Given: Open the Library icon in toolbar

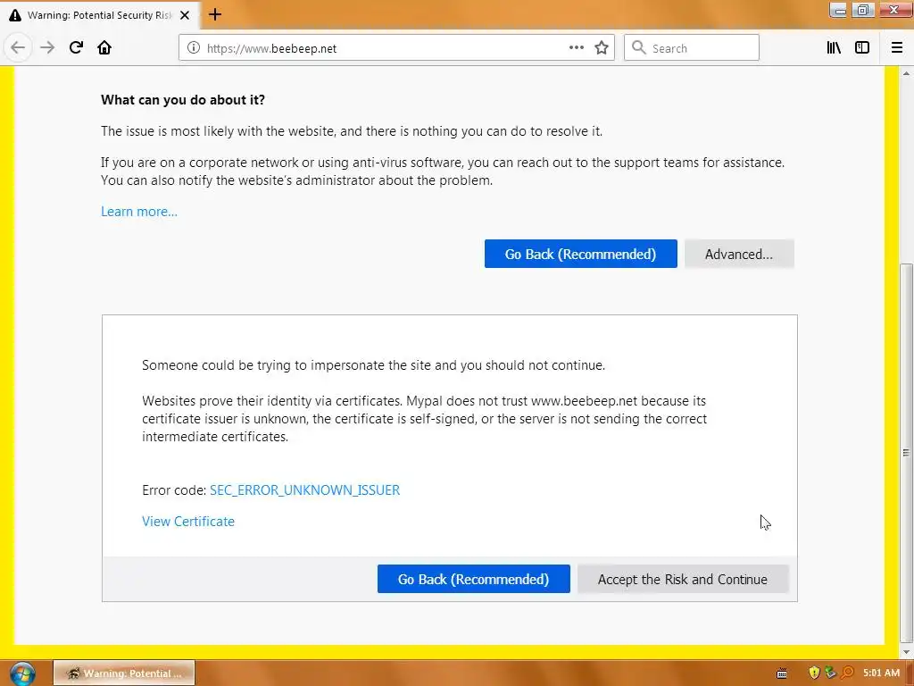Looking at the screenshot, I should 834,48.
